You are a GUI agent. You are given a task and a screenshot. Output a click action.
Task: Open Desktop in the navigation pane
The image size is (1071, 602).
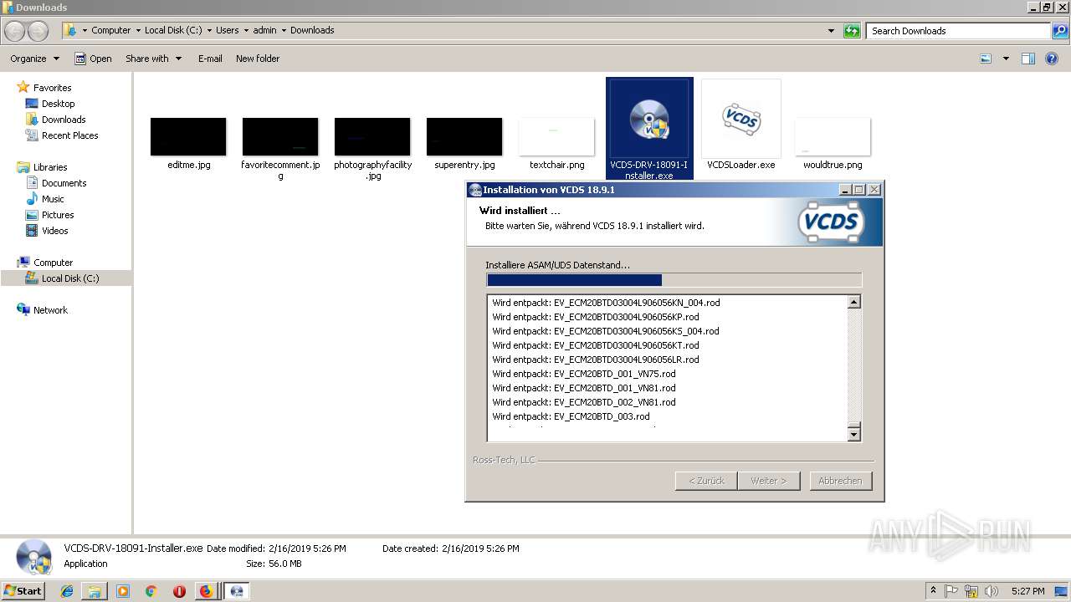(58, 104)
